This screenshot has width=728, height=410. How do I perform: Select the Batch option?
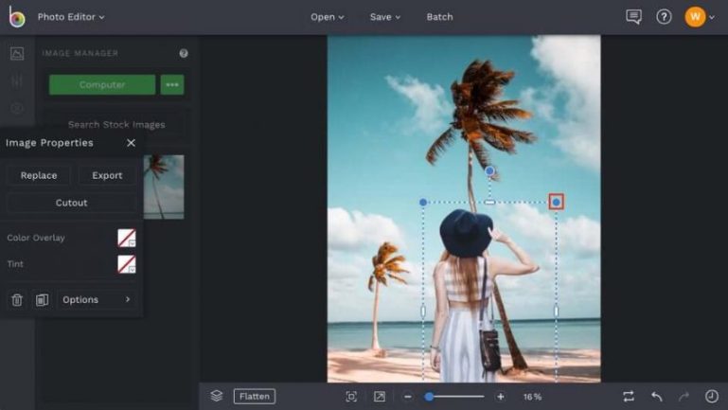(439, 17)
